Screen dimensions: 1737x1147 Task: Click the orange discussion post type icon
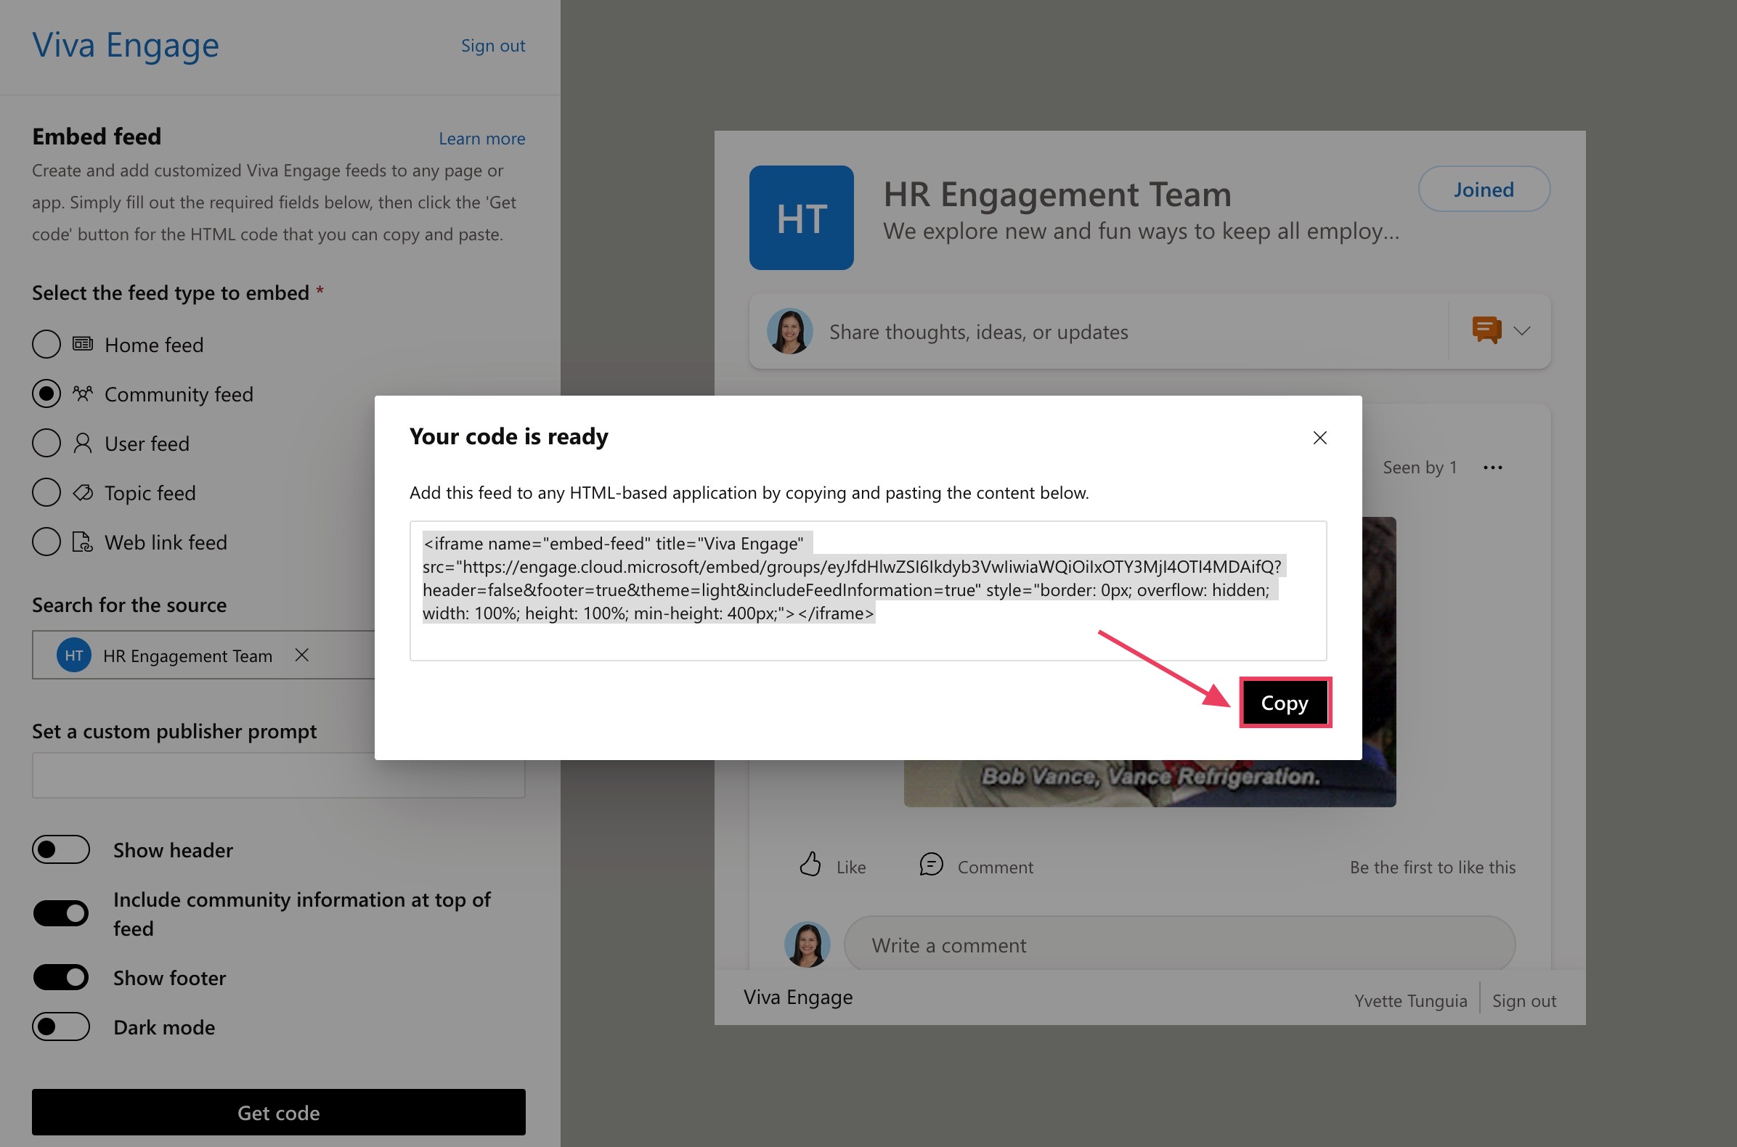click(x=1486, y=330)
